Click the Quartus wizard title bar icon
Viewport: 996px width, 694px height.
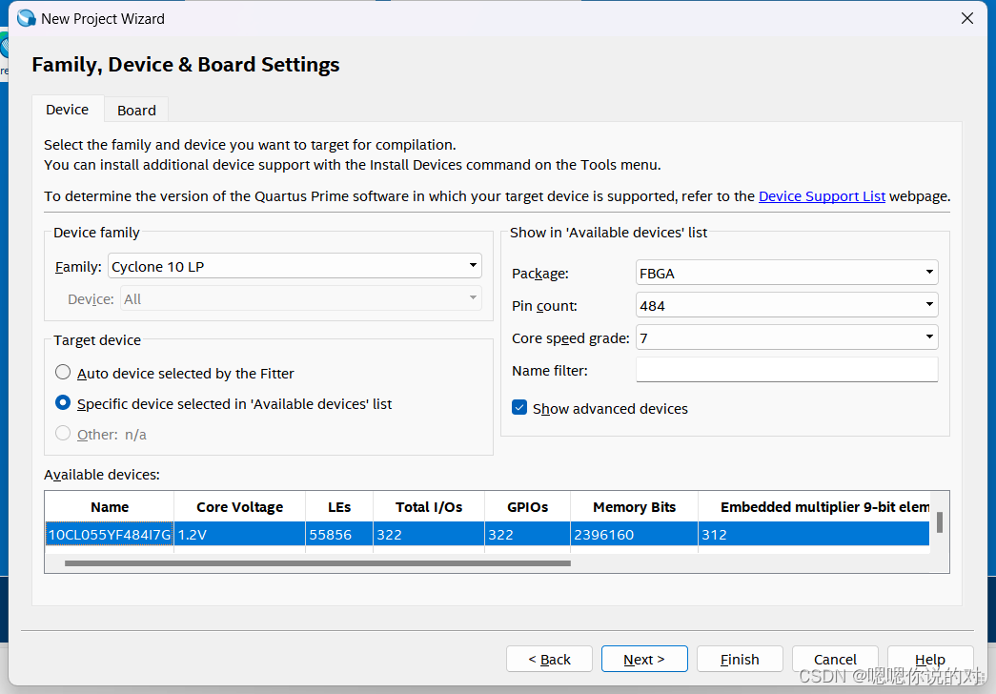[26, 18]
